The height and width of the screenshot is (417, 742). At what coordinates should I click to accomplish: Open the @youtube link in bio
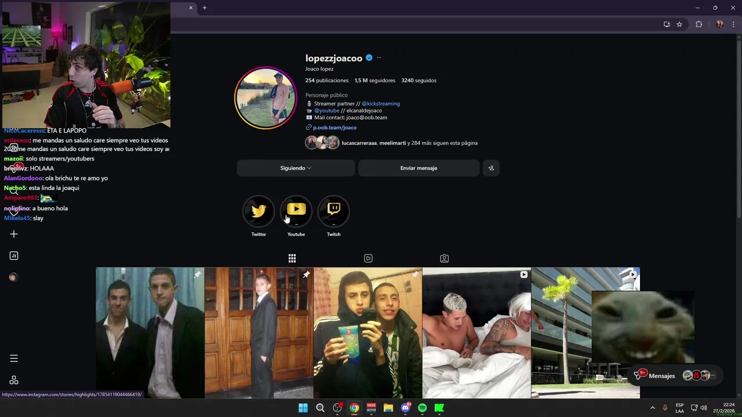point(326,111)
